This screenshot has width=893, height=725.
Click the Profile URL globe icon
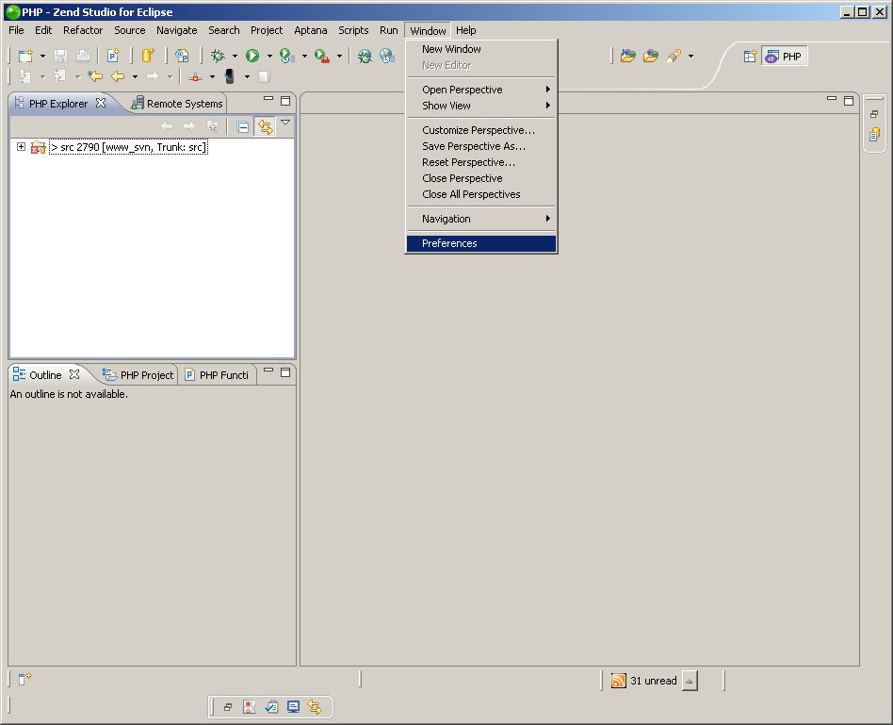tap(387, 56)
